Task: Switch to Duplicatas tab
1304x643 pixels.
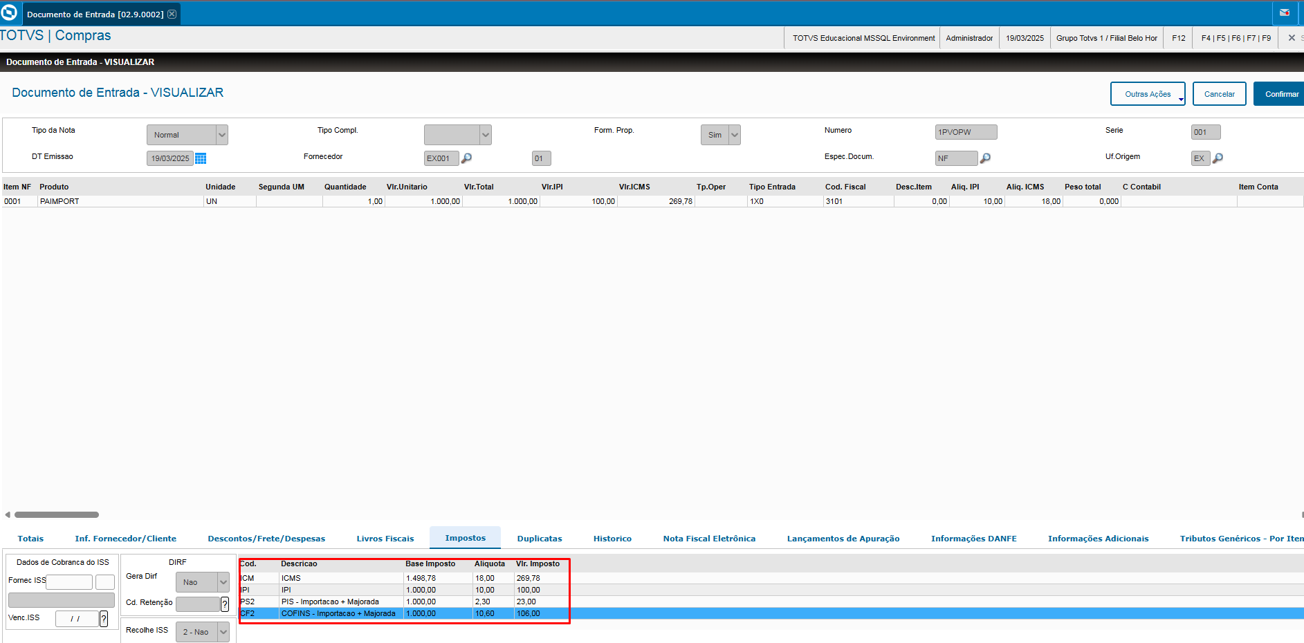Action: 540,539
